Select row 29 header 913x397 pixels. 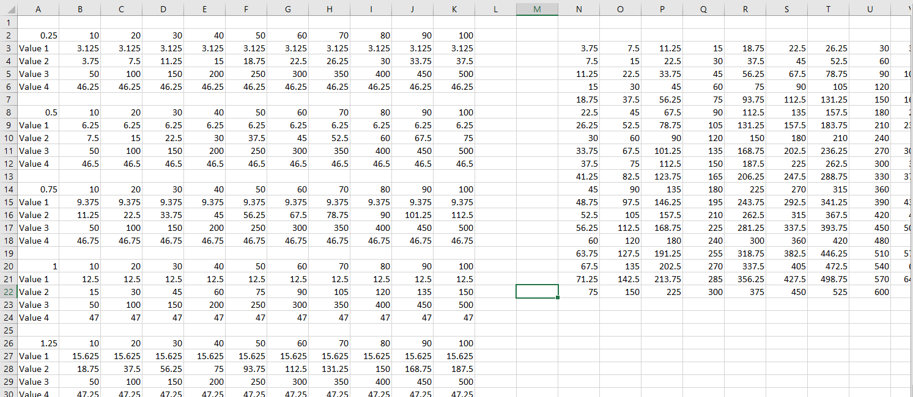coord(9,382)
